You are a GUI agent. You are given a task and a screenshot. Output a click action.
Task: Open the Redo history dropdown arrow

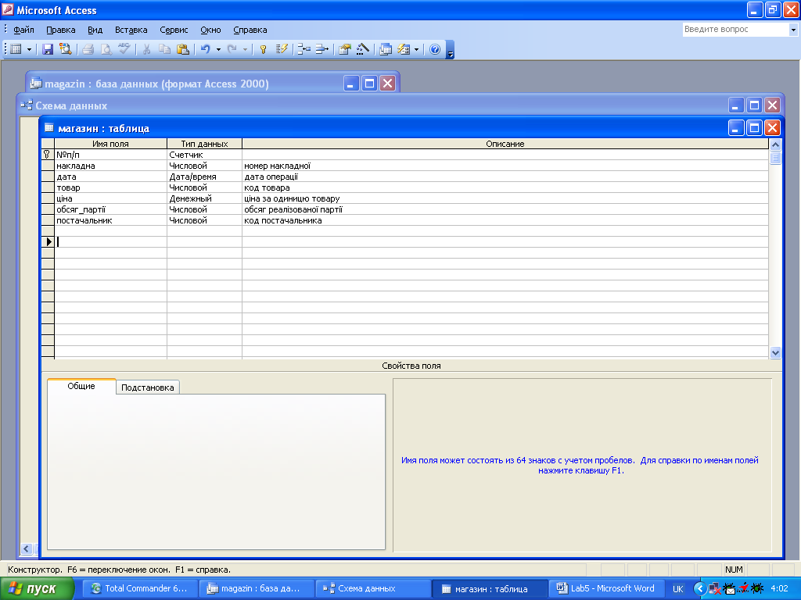(x=245, y=49)
